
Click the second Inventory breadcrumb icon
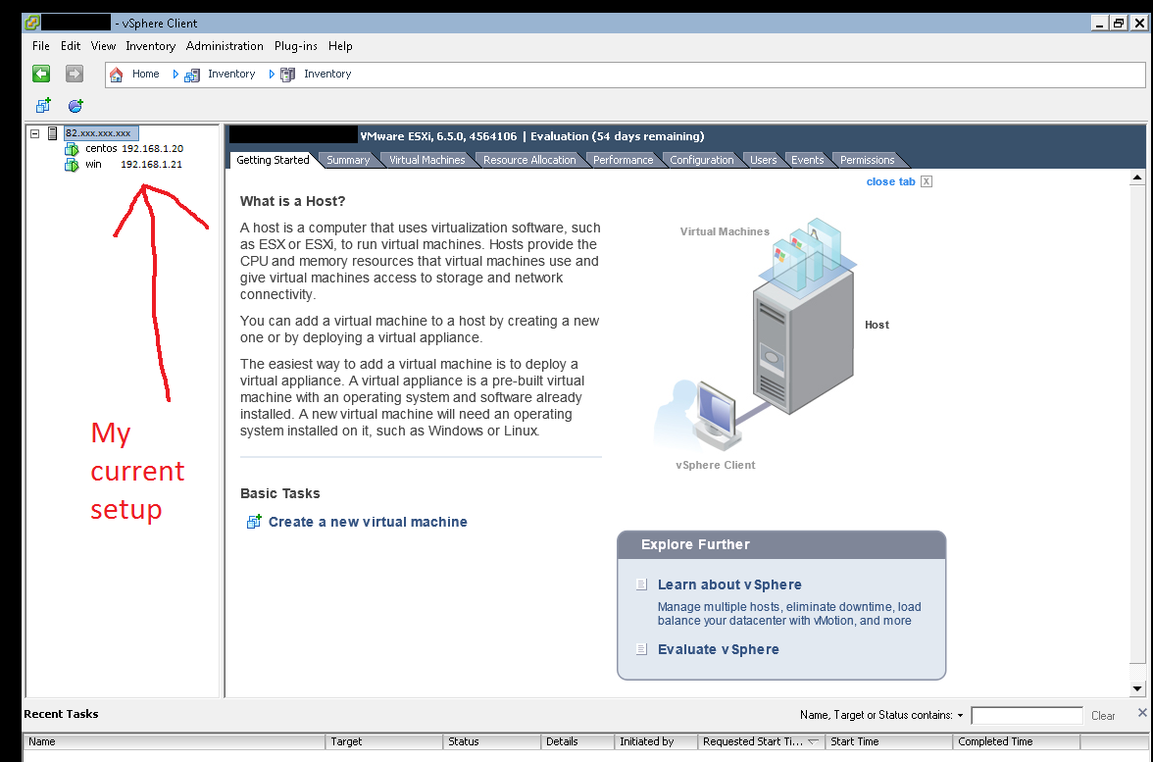click(x=287, y=75)
